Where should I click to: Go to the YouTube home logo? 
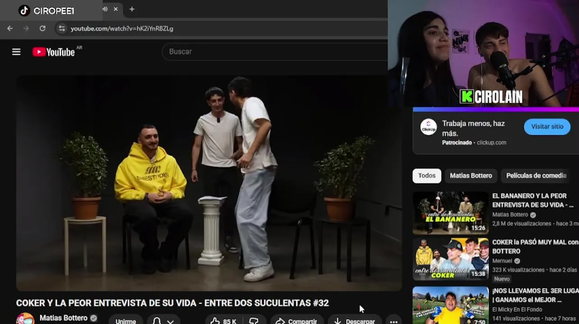pyautogui.click(x=54, y=52)
